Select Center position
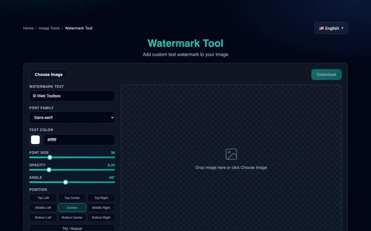Viewport: 371px width, 231px height. coord(72,208)
